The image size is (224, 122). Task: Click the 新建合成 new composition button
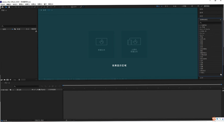tap(101, 44)
